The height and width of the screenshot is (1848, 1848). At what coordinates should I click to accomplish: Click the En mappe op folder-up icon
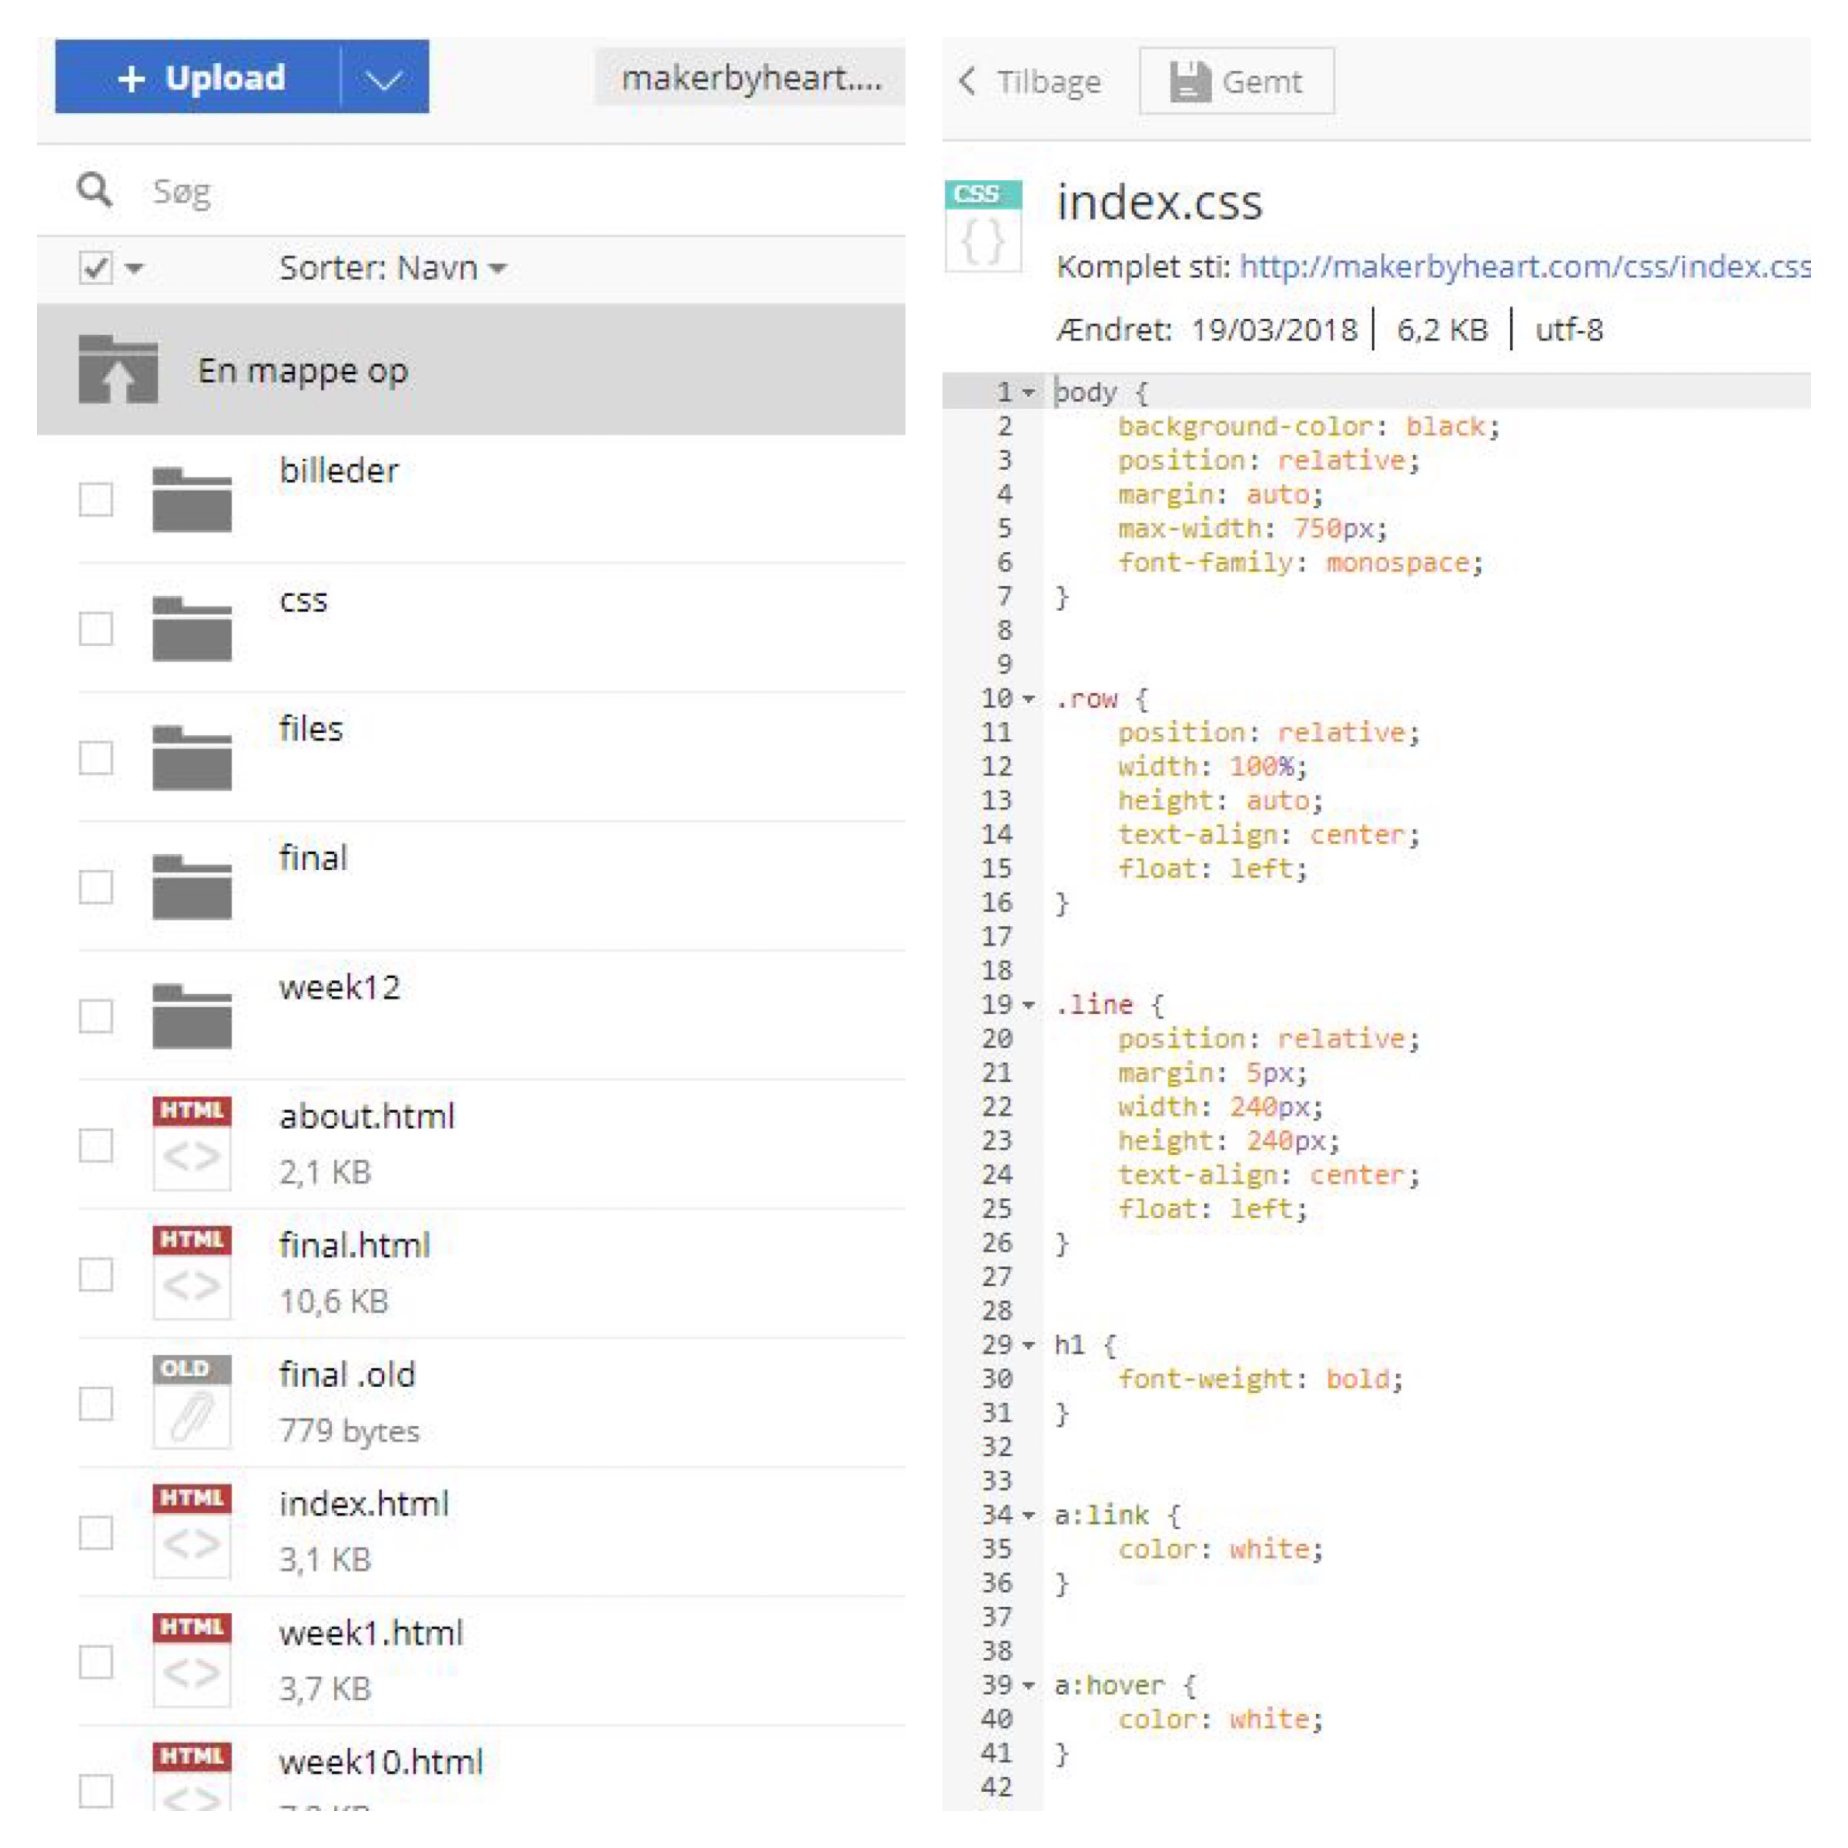point(118,370)
